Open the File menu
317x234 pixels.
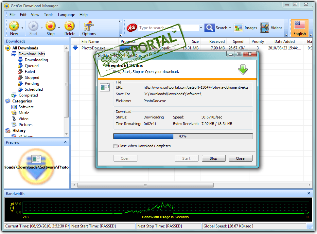click(x=12, y=14)
